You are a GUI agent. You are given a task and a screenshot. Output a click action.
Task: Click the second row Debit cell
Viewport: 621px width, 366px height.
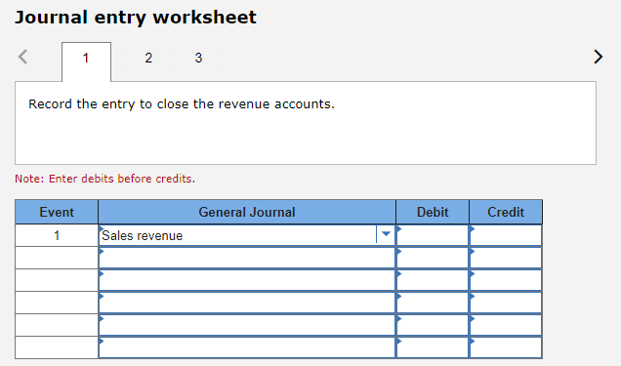click(x=433, y=258)
